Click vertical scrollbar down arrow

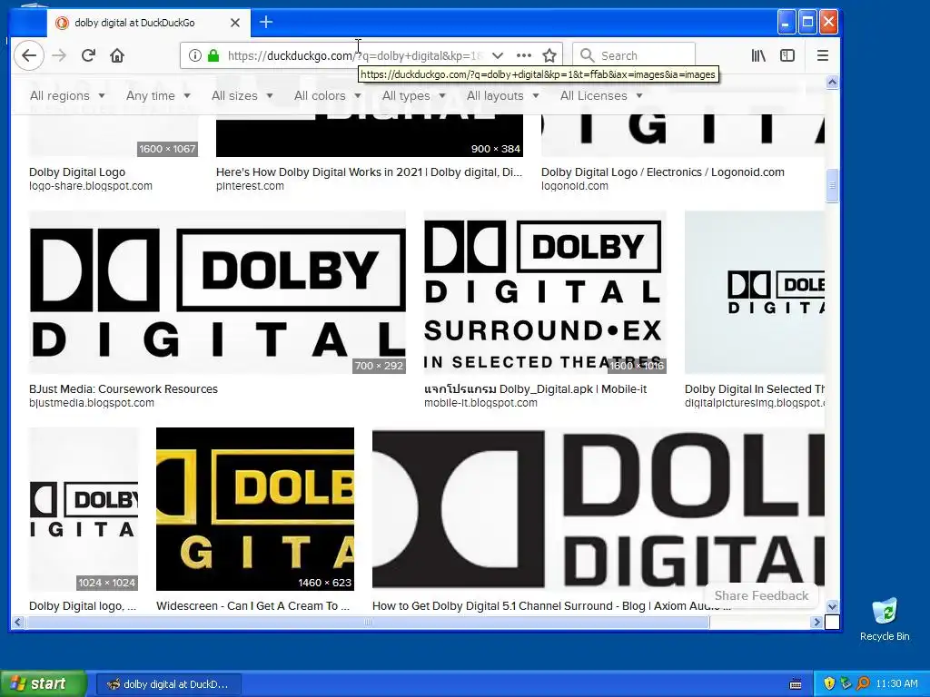coord(832,606)
